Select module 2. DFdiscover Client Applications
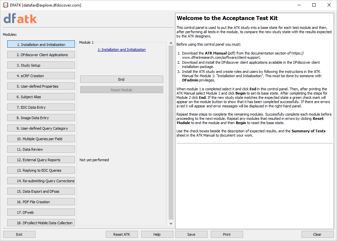The image size is (337, 241). [x=41, y=55]
